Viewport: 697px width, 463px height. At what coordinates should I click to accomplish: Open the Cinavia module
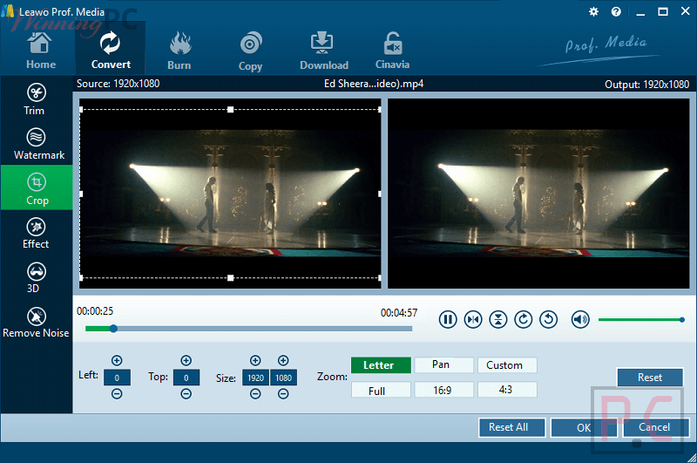[x=392, y=51]
